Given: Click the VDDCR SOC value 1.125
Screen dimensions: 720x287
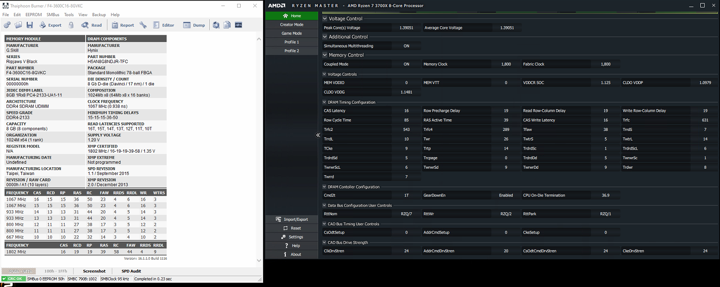Looking at the screenshot, I should tap(605, 82).
